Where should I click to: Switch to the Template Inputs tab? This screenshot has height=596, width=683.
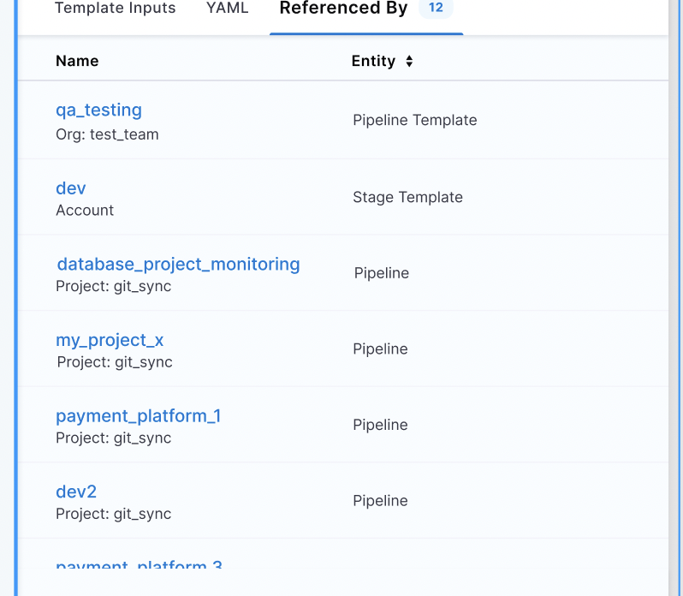(x=115, y=9)
